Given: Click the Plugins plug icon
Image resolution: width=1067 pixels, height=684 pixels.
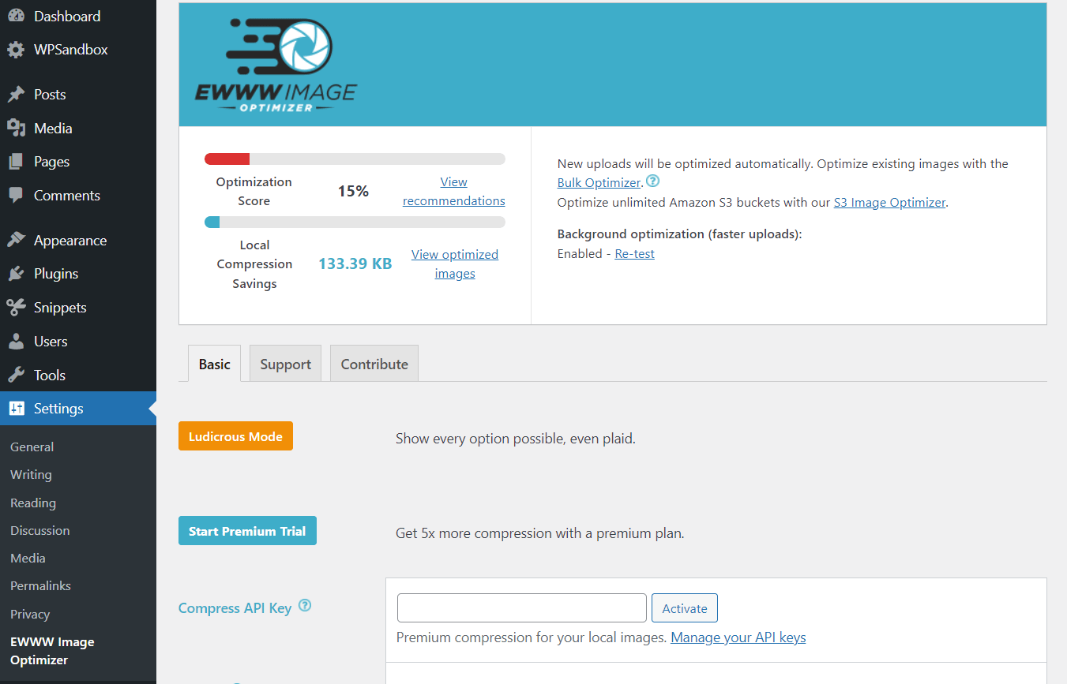Looking at the screenshot, I should click(17, 273).
